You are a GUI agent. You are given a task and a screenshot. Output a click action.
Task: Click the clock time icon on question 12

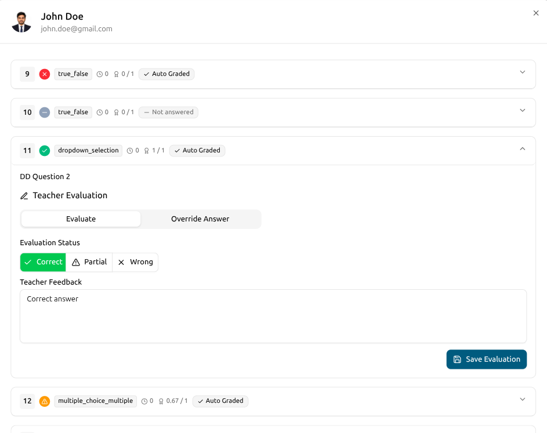(144, 401)
